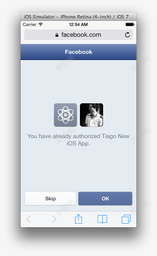Click the blue Facebook navigation bar
The height and width of the screenshot is (256, 157).
[78, 52]
